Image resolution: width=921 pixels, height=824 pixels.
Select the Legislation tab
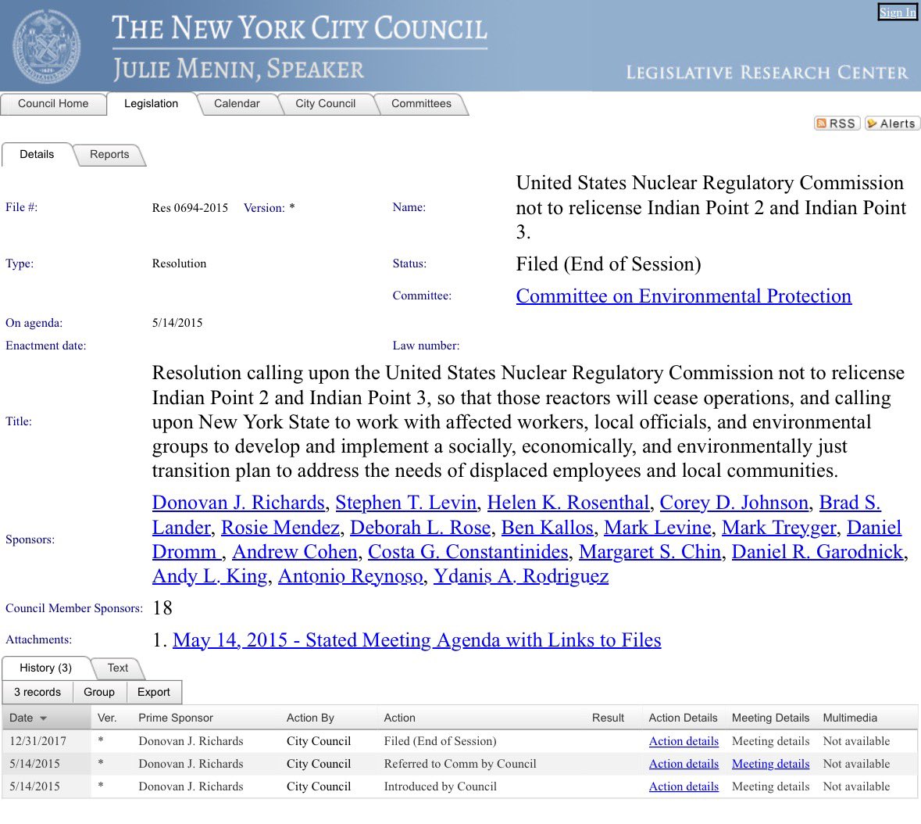151,103
